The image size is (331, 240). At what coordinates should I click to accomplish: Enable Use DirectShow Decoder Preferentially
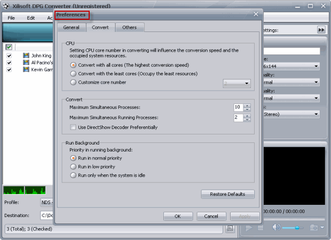[73, 127]
